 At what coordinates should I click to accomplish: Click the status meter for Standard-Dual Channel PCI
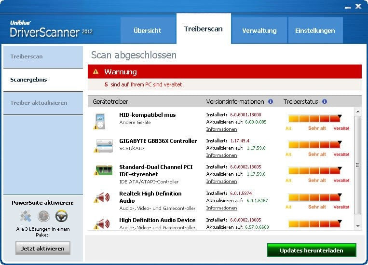pyautogui.click(x=315, y=170)
